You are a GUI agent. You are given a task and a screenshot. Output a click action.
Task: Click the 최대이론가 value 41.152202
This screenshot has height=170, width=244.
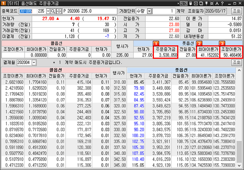pos(209,55)
